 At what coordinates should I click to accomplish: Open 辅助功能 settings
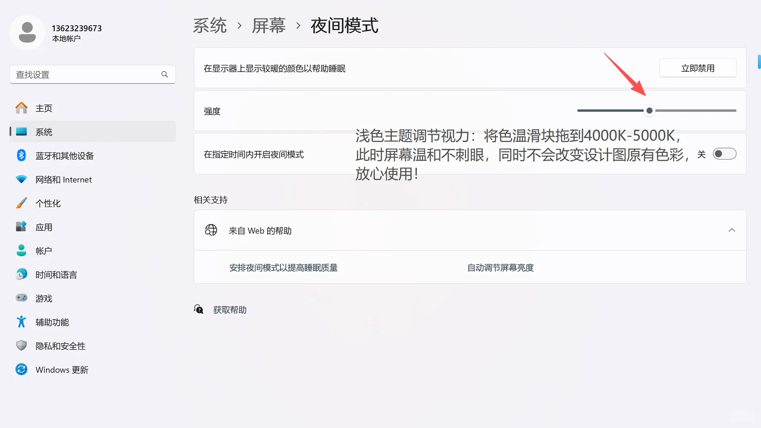(52, 322)
